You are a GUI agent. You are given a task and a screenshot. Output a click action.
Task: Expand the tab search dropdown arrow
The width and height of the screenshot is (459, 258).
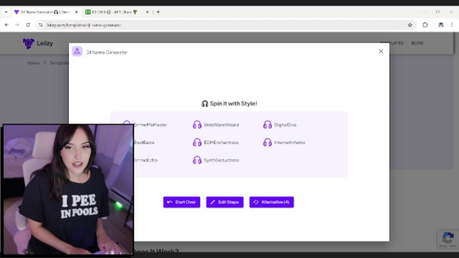(x=6, y=12)
